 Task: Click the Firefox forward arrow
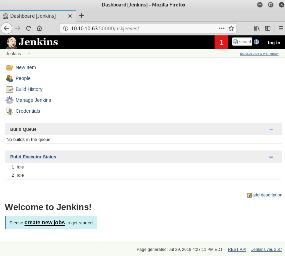pos(18,28)
